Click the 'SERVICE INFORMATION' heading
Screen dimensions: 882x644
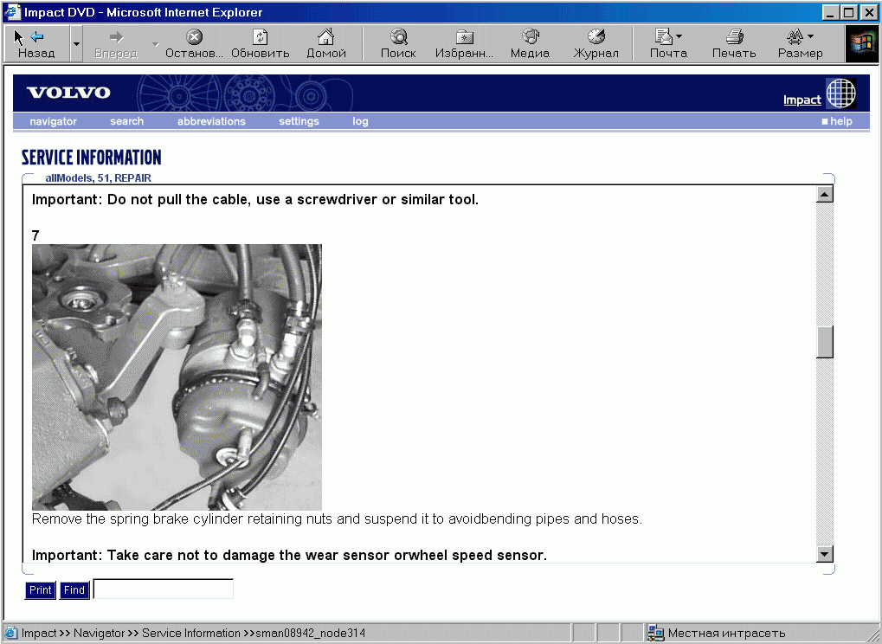[91, 158]
